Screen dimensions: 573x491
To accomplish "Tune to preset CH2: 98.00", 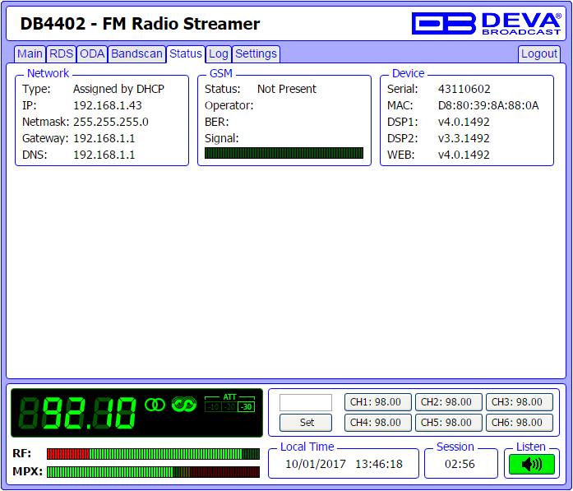I will pos(448,402).
